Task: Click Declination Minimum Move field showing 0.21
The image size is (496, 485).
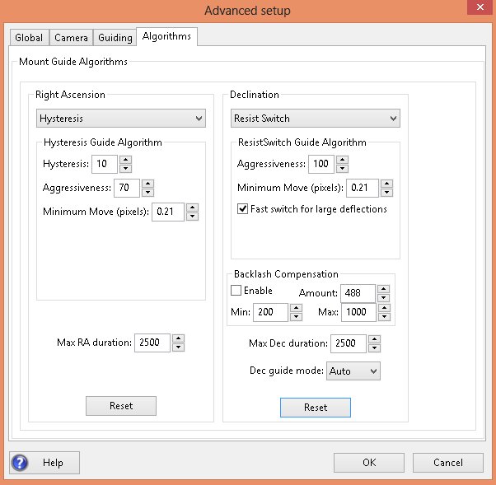Action: pos(363,188)
